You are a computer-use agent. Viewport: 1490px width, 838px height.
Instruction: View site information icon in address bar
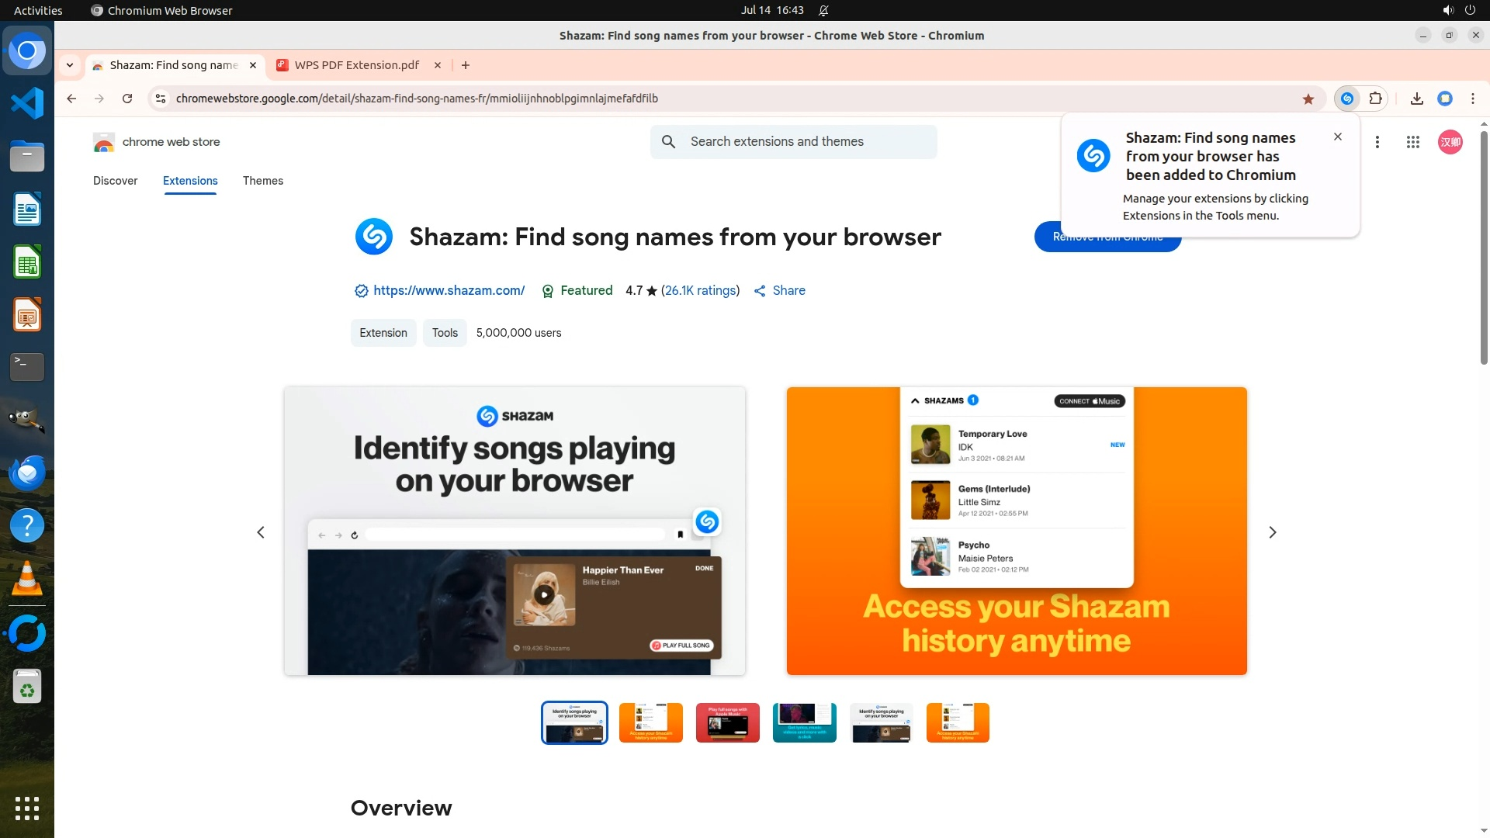click(161, 99)
